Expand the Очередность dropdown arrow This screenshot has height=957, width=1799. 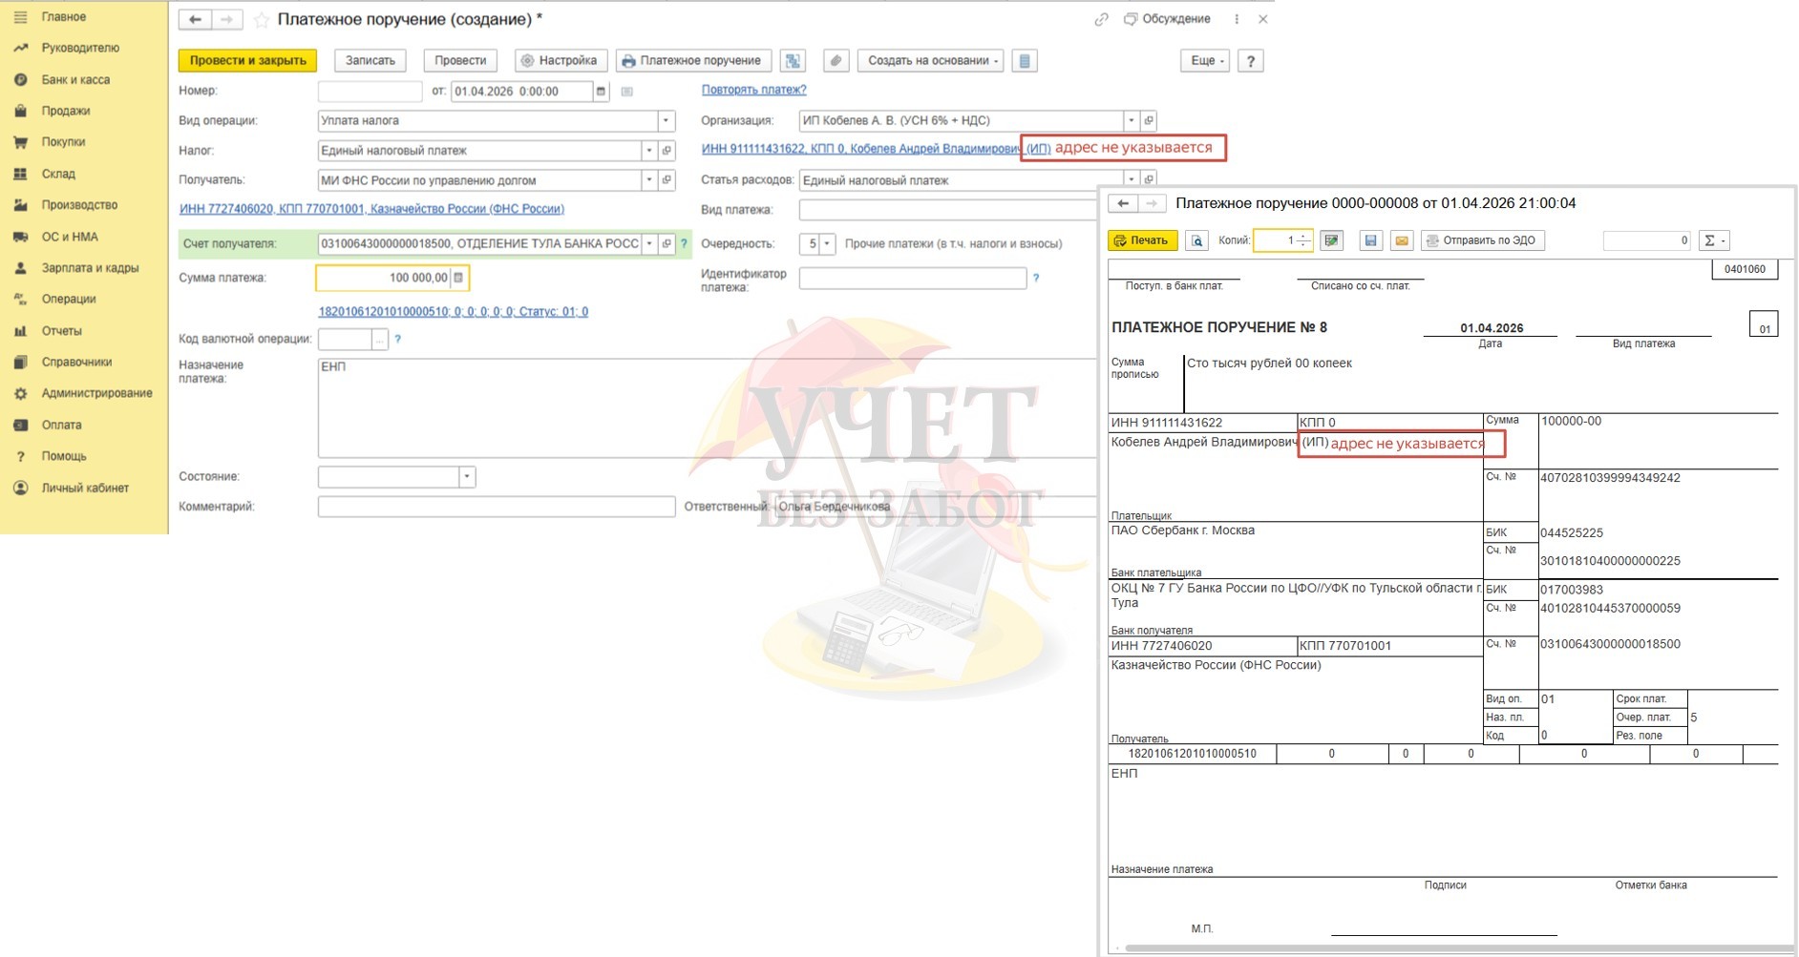tap(827, 244)
